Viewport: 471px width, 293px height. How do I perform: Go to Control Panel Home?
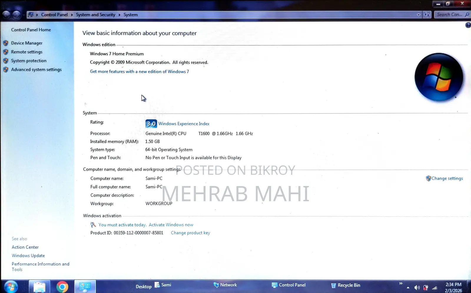pyautogui.click(x=31, y=30)
